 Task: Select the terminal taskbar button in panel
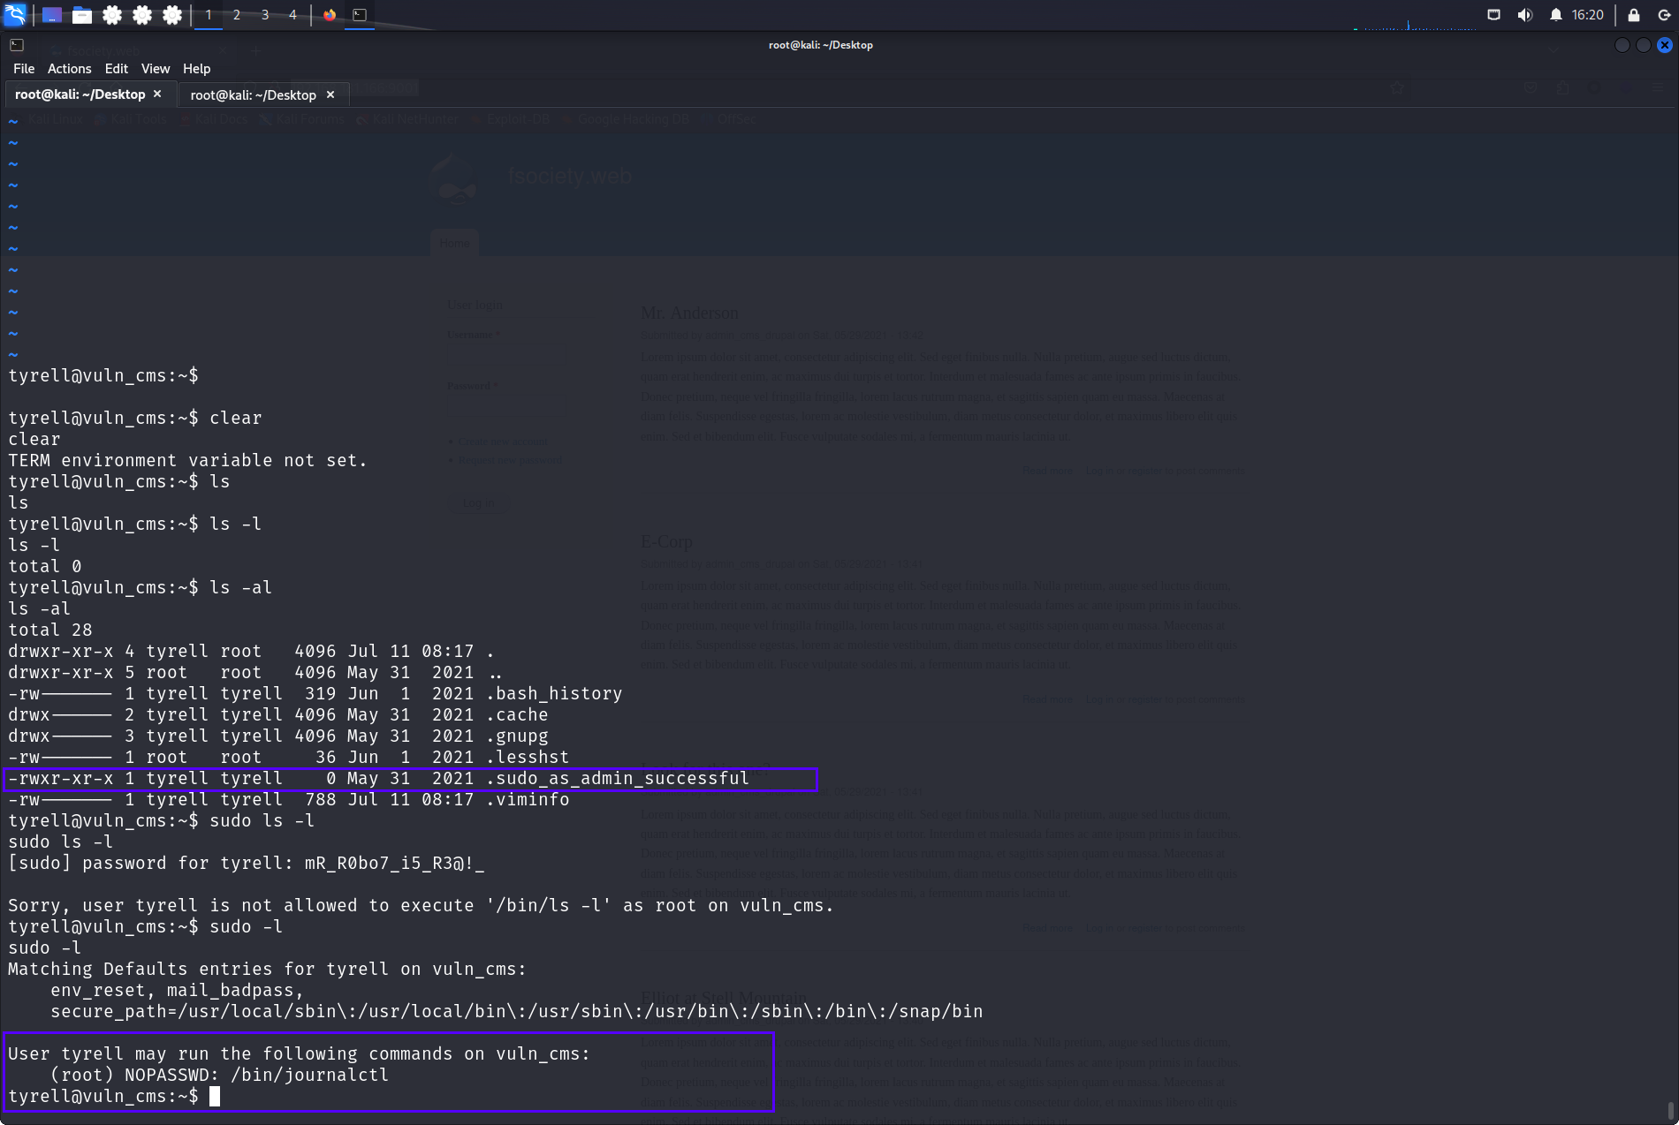(360, 15)
